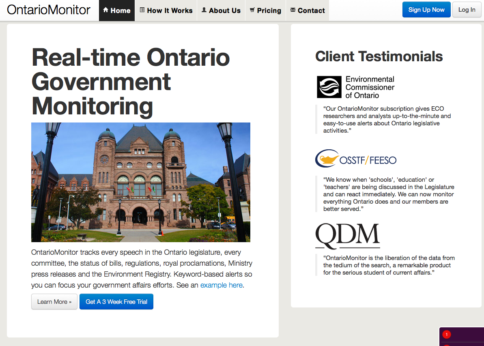Click the Learn More button

54,301
